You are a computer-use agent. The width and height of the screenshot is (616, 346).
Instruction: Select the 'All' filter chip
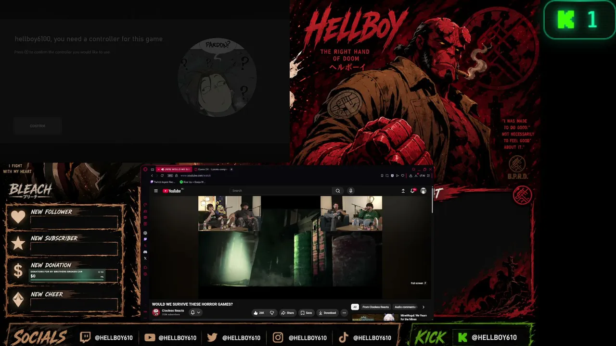pyautogui.click(x=355, y=307)
